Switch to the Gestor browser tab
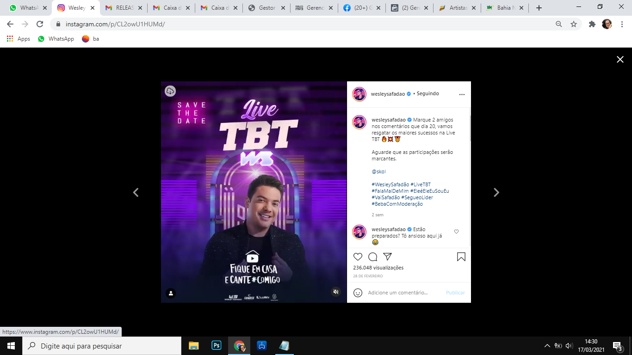The image size is (632, 355). (266, 8)
